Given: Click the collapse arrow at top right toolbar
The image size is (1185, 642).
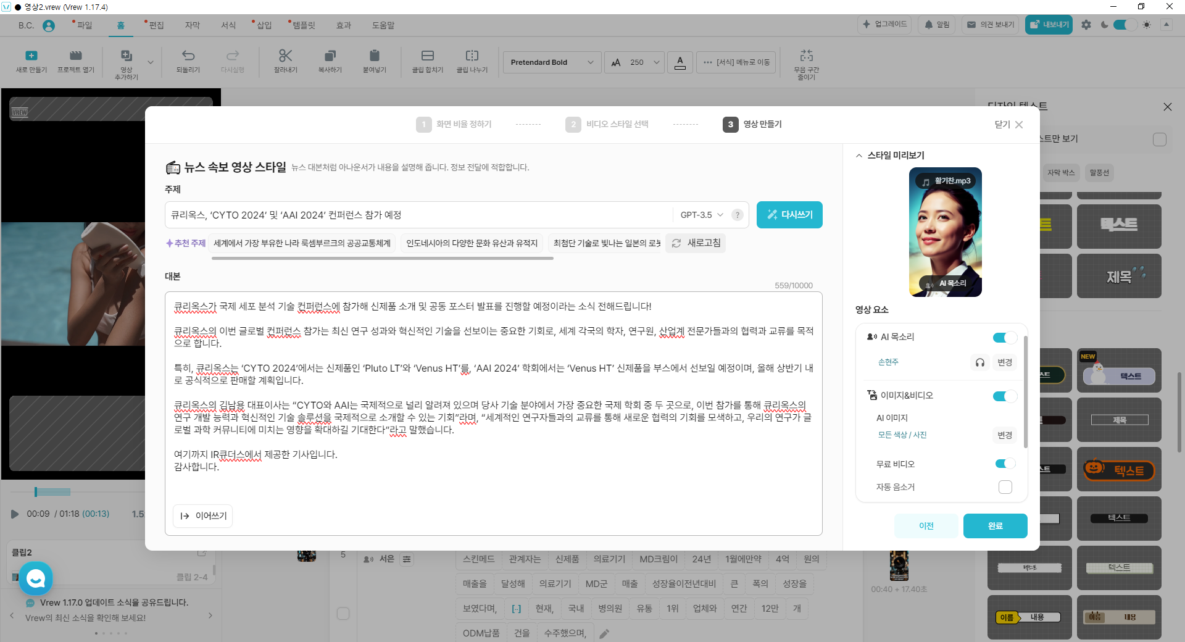Looking at the screenshot, I should click(1166, 25).
